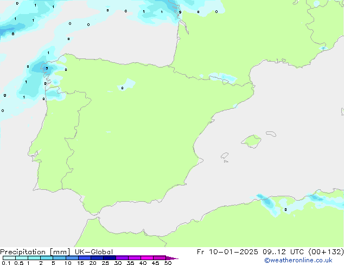Viewport: 344px width, 265px height.
Task: Select the 2–5 mm legend swatch
Action: coord(47,258)
